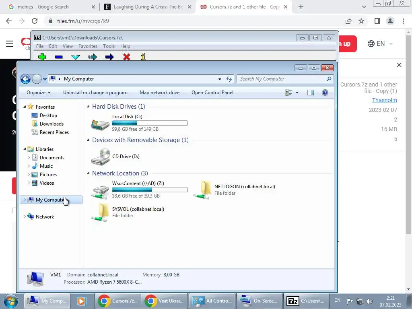Bookmark this page with the star icon

(x=361, y=21)
